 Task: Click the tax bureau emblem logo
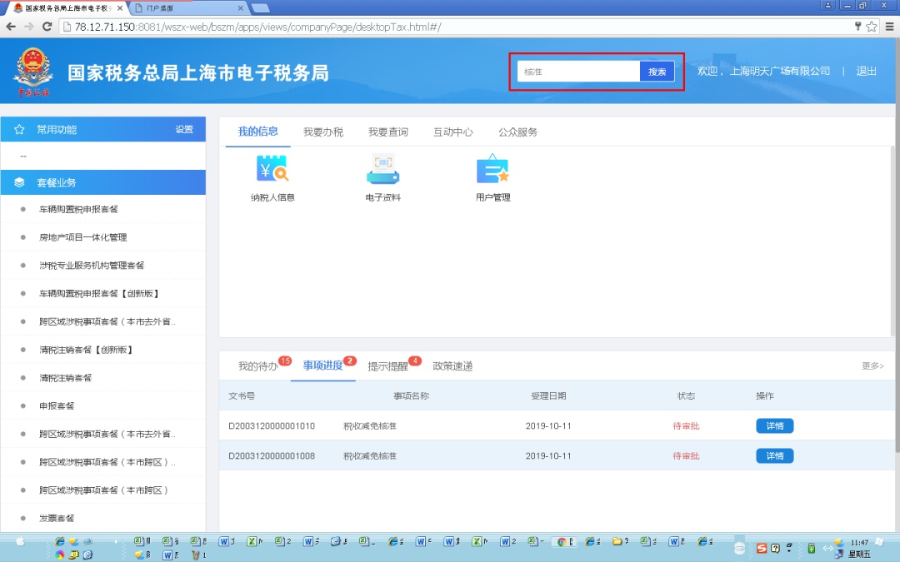[x=32, y=71]
